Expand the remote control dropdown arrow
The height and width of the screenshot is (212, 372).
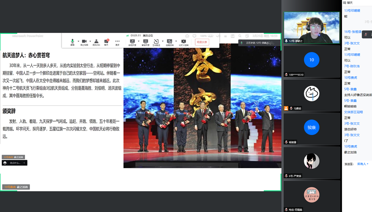(176, 41)
